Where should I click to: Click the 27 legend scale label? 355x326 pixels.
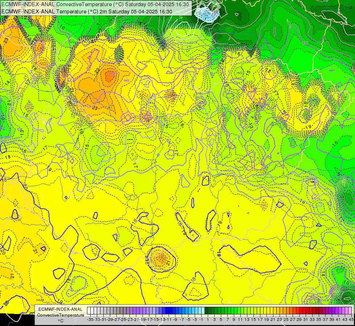(293, 319)
